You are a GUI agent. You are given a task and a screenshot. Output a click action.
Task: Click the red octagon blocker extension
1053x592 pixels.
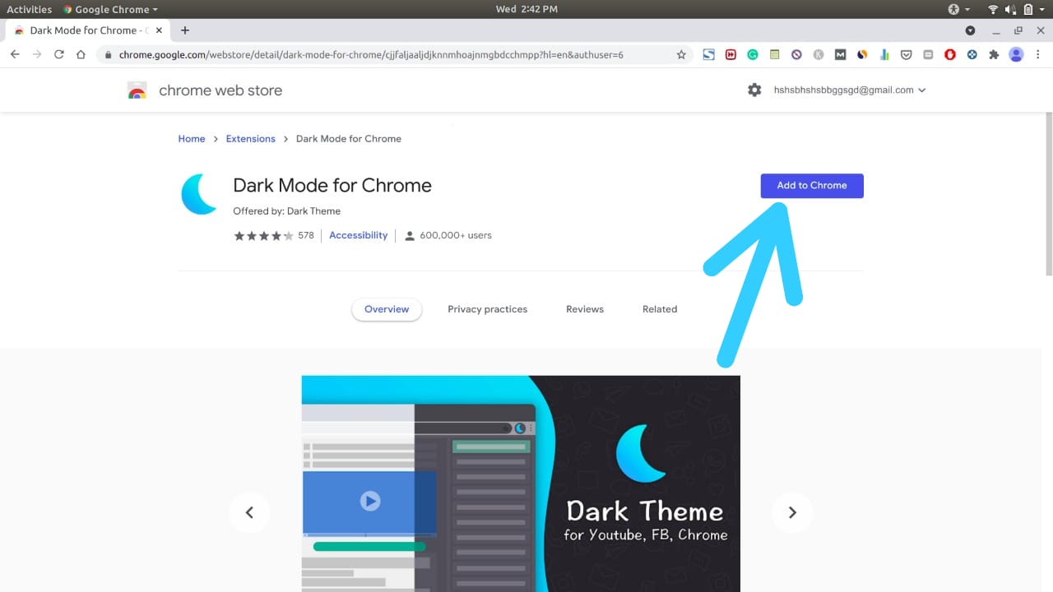pos(950,55)
